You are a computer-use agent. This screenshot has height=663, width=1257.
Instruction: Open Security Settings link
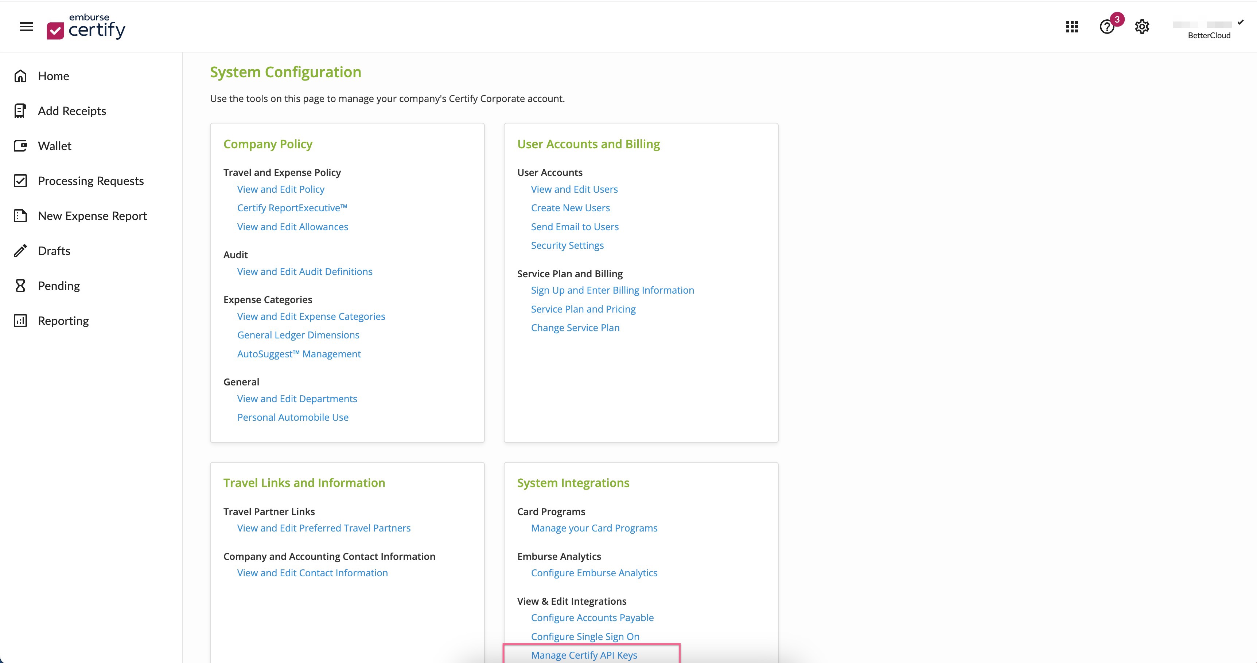(567, 245)
